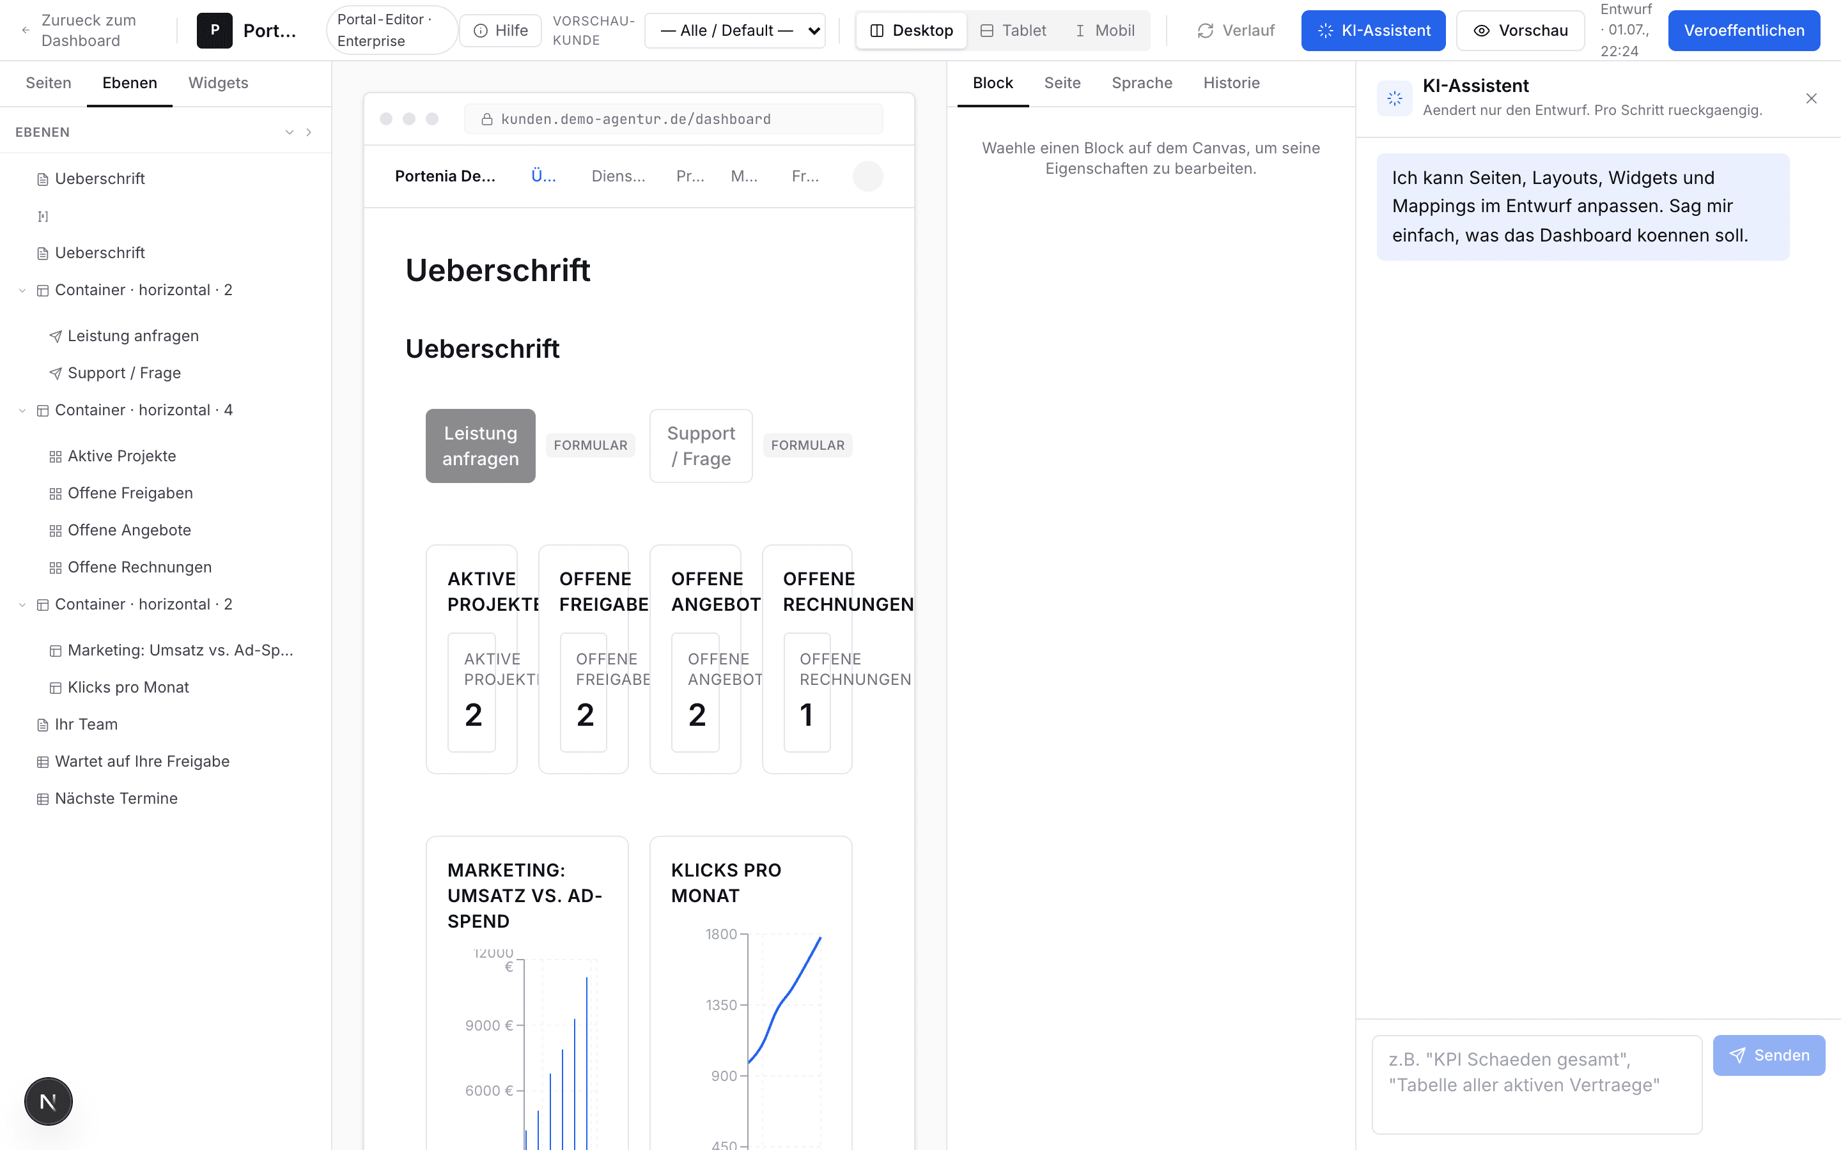Click the Leistung anfragen button on canvas
The image size is (1841, 1150).
point(480,446)
